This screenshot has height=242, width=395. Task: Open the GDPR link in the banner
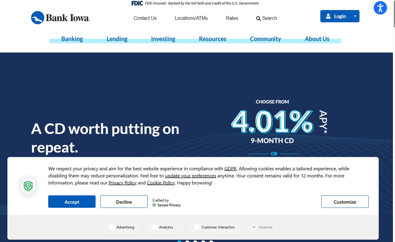tap(230, 169)
